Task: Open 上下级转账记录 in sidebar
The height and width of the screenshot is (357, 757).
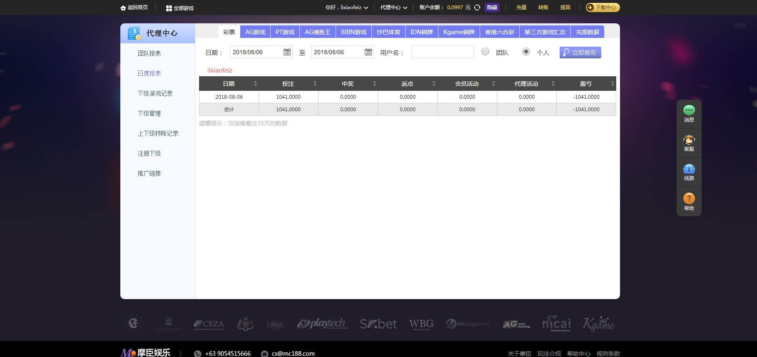Action: [x=158, y=133]
